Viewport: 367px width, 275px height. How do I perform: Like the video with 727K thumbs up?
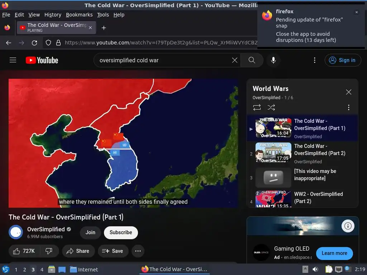pyautogui.click(x=24, y=251)
